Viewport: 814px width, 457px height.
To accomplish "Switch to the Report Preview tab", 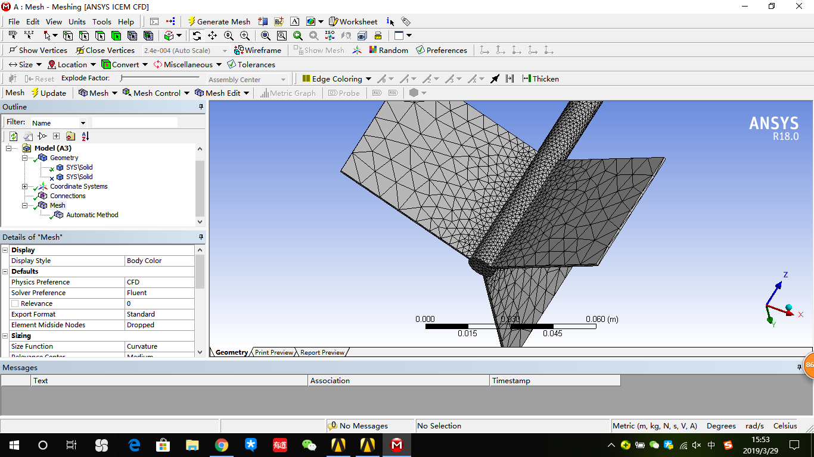I will tap(322, 352).
